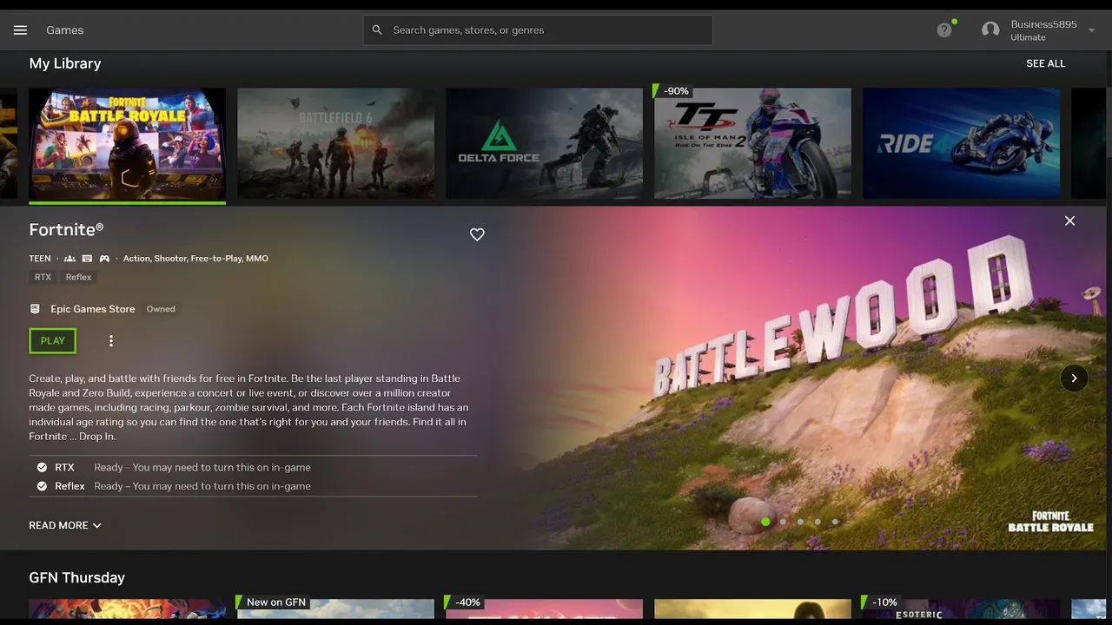The image size is (1112, 625).
Task: Open the hamburger navigation menu
Action: [20, 30]
